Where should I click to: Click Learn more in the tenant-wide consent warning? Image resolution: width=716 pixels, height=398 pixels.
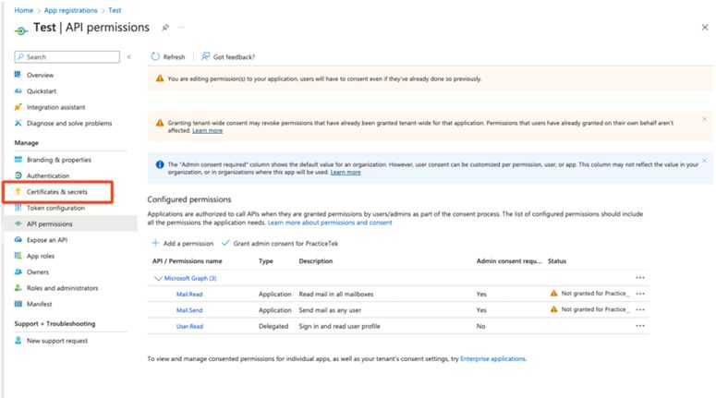(207, 130)
